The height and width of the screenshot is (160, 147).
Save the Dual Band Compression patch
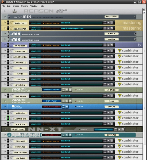(112, 28)
